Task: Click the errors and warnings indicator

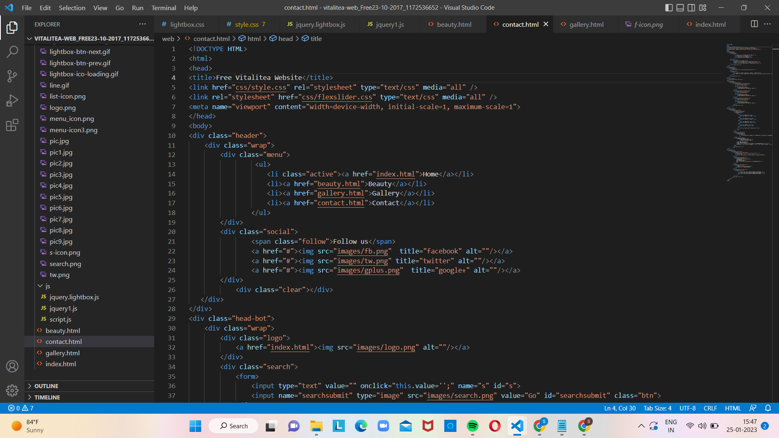Action: (19, 408)
